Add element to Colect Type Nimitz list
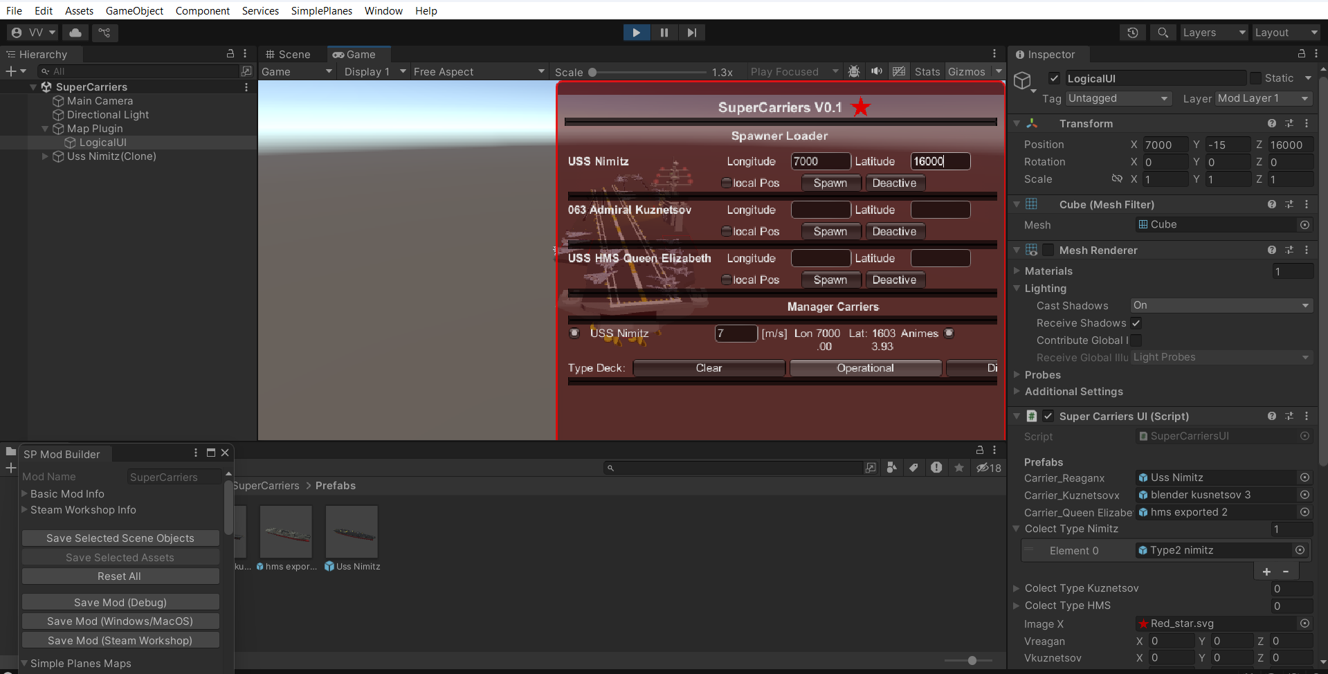This screenshot has width=1328, height=674. (x=1266, y=572)
